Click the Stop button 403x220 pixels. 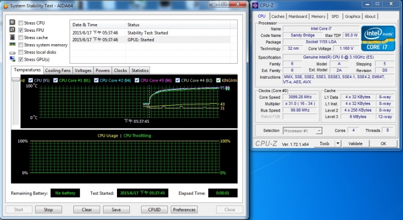tap(48, 209)
